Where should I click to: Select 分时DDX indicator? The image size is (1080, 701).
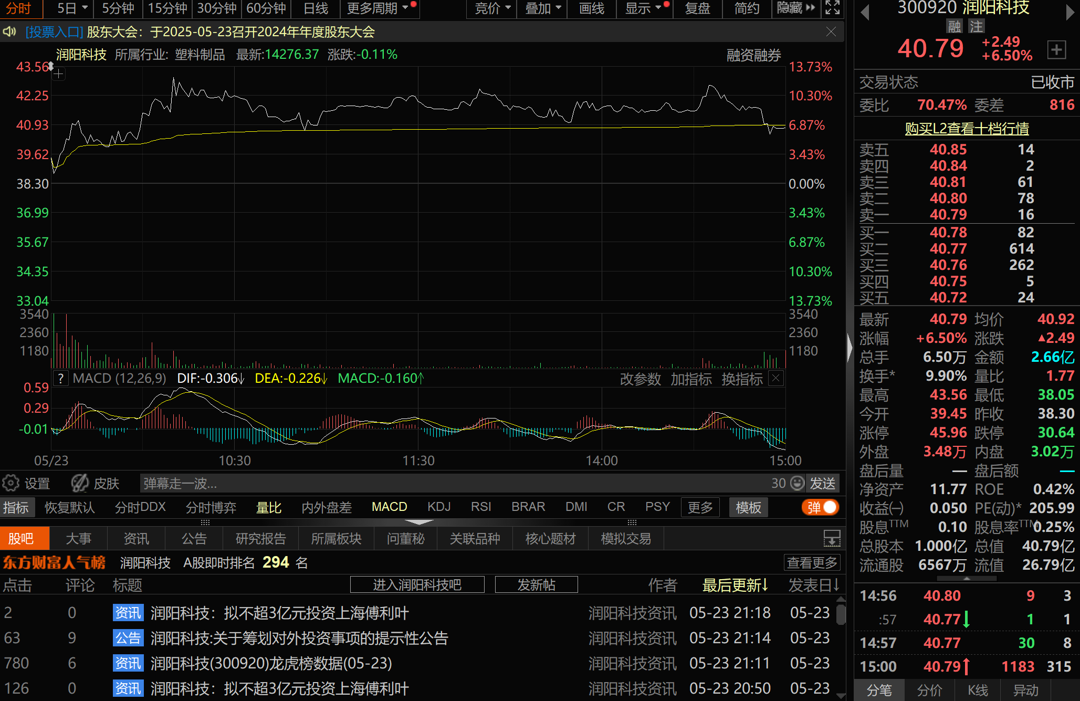coord(140,507)
